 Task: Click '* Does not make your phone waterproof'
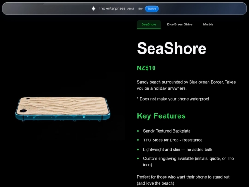173,99
